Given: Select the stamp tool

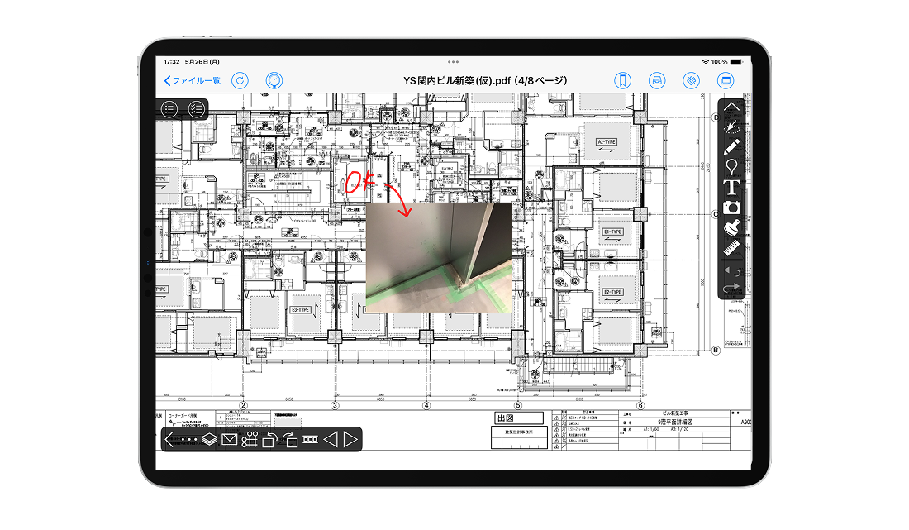Looking at the screenshot, I should (731, 227).
